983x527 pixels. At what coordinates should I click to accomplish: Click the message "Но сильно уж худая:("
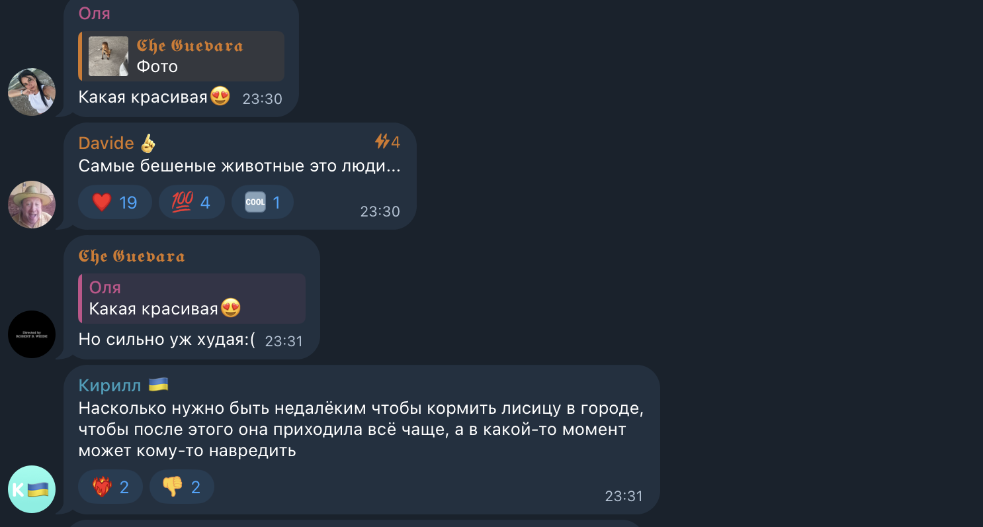coord(167,340)
